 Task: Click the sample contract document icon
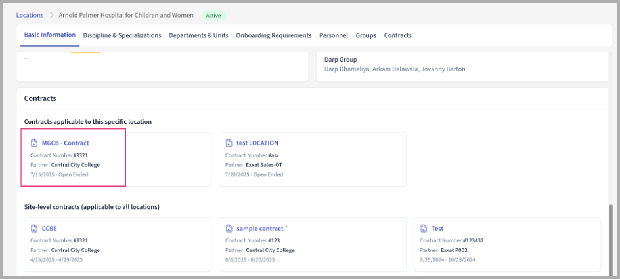pos(229,229)
